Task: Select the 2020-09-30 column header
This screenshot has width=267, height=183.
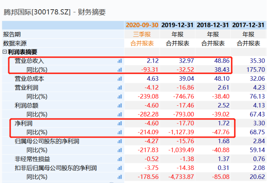Action: [142, 25]
